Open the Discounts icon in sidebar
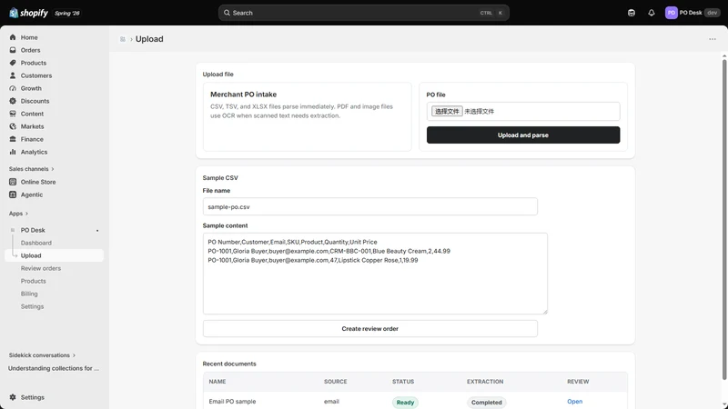The width and height of the screenshot is (728, 409). click(x=13, y=101)
